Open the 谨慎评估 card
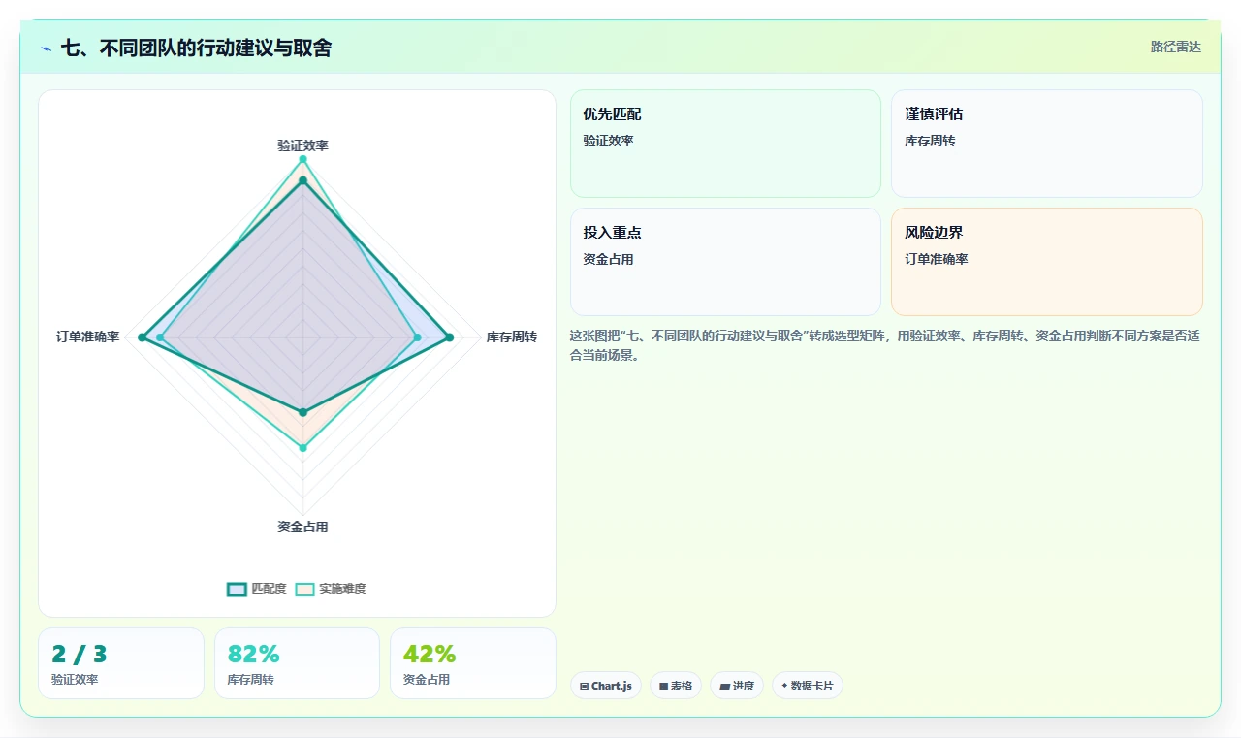Viewport: 1241px width, 738px height. (x=1047, y=144)
